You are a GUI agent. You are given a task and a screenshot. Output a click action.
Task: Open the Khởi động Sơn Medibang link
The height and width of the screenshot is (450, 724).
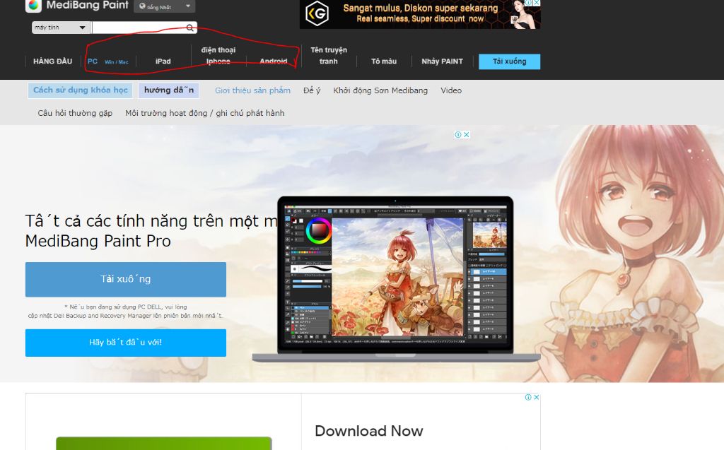[x=380, y=90]
